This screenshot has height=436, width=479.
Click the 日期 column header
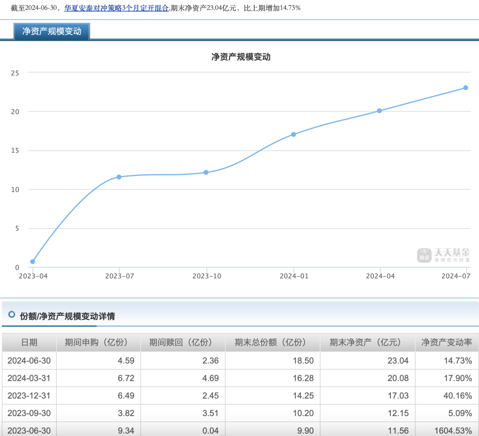click(29, 342)
